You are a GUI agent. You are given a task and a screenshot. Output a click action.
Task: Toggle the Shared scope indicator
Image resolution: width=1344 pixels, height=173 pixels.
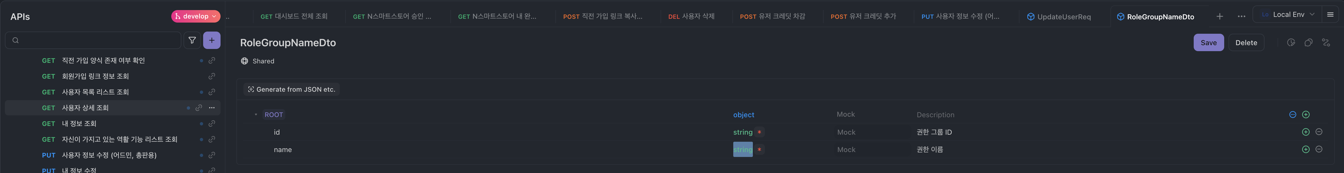[x=257, y=61]
